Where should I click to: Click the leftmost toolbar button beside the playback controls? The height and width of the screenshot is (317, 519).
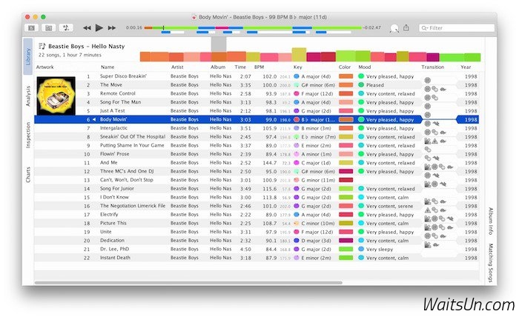33,27
